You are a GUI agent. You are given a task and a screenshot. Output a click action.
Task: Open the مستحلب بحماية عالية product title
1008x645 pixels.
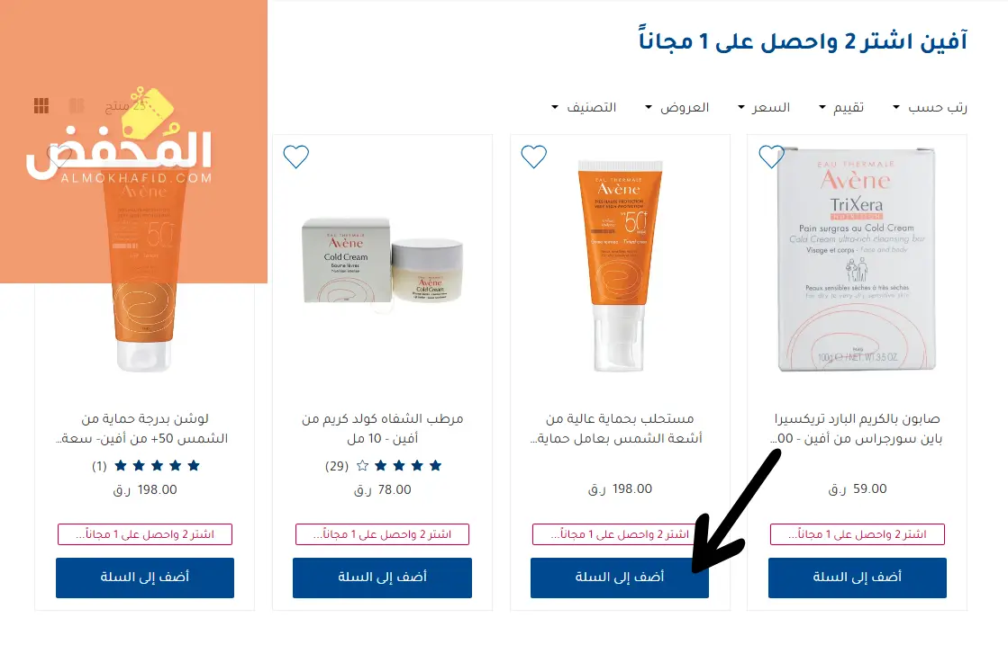(x=617, y=428)
